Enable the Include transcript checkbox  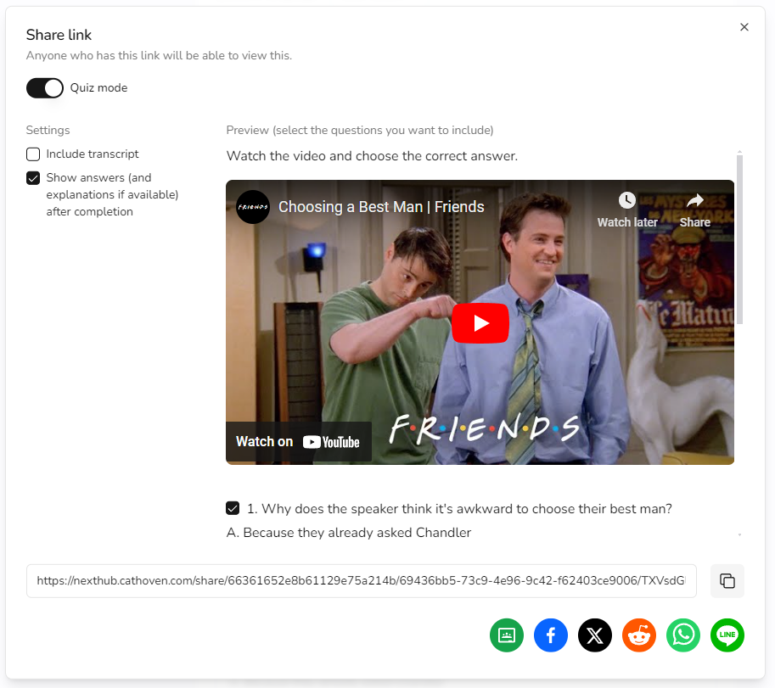click(x=33, y=154)
